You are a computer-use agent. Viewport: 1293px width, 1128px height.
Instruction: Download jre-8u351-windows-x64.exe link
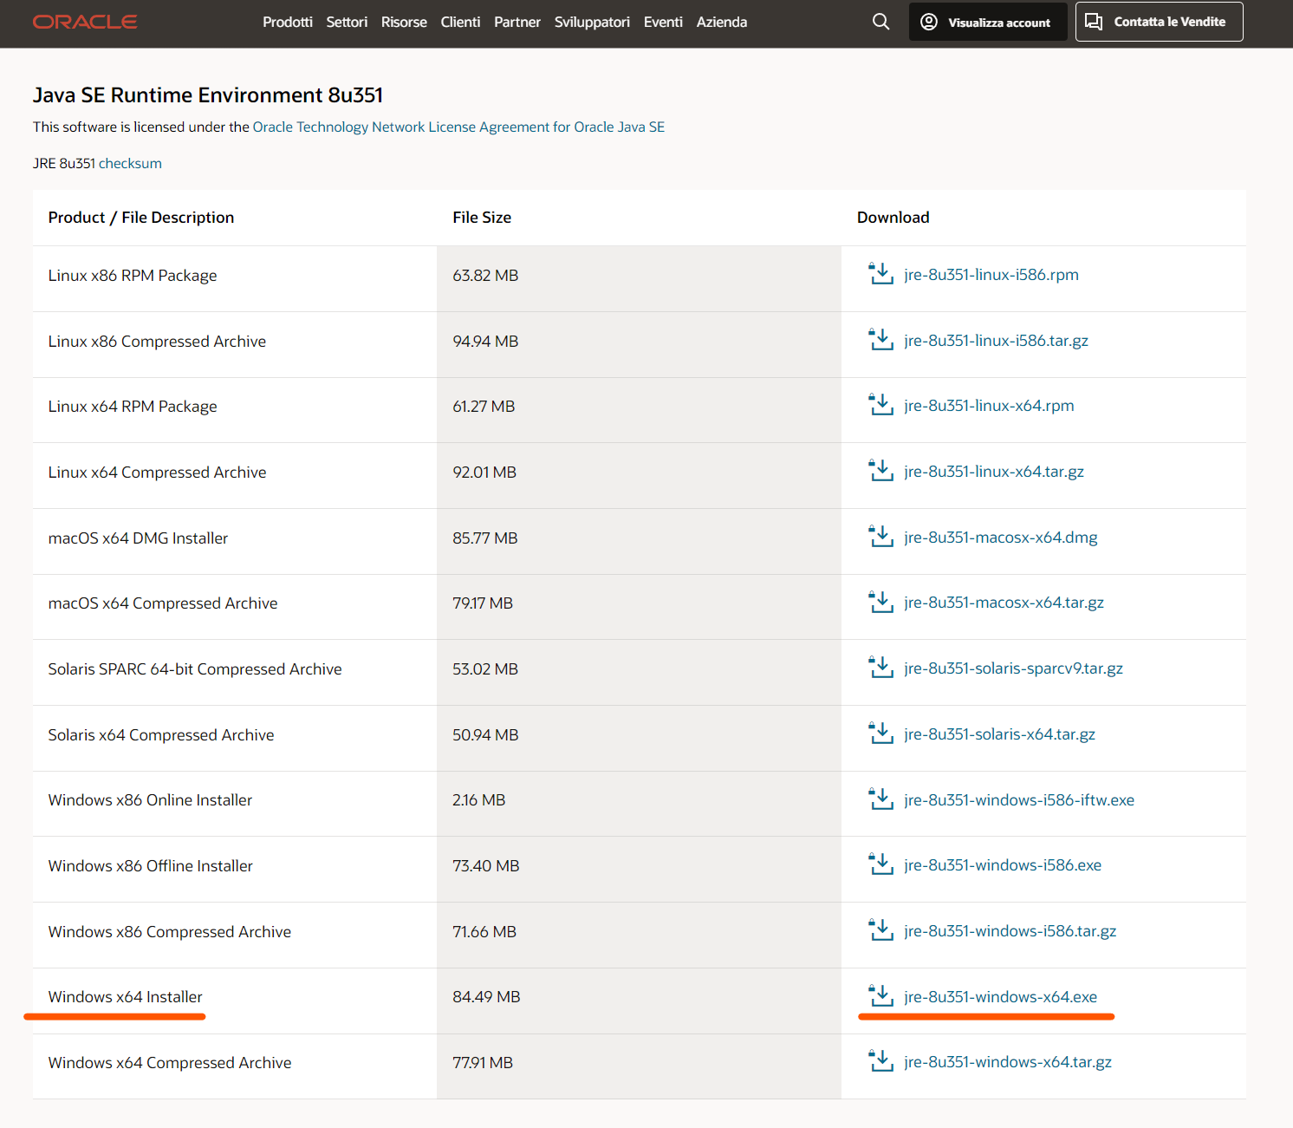[x=1000, y=997]
